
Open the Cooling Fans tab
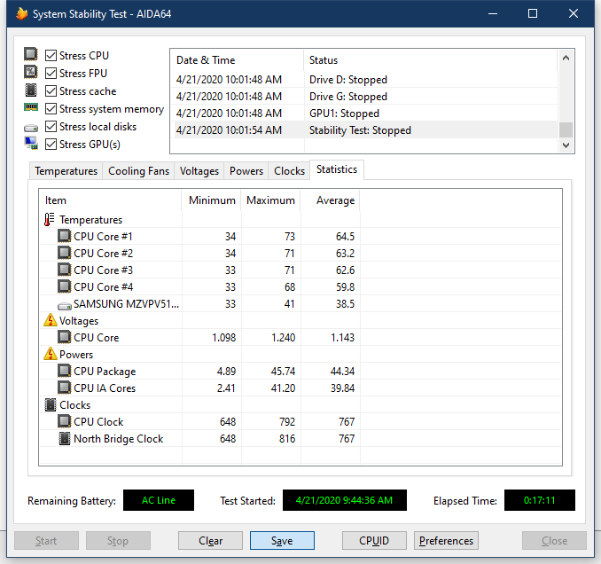(138, 171)
